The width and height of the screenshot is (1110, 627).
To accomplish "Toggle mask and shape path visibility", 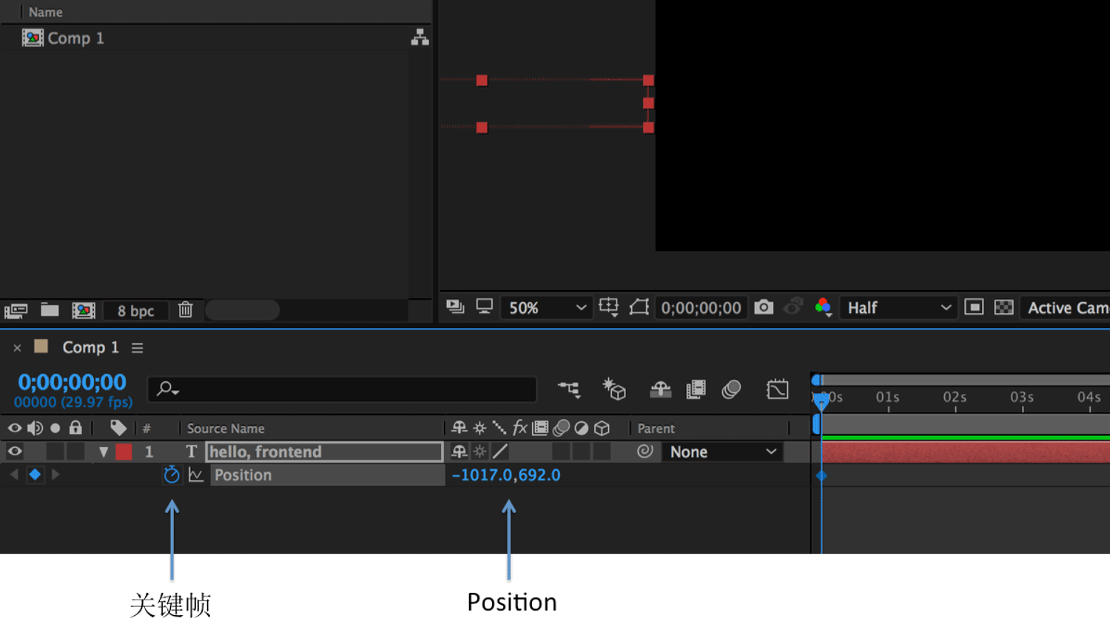I will point(639,306).
